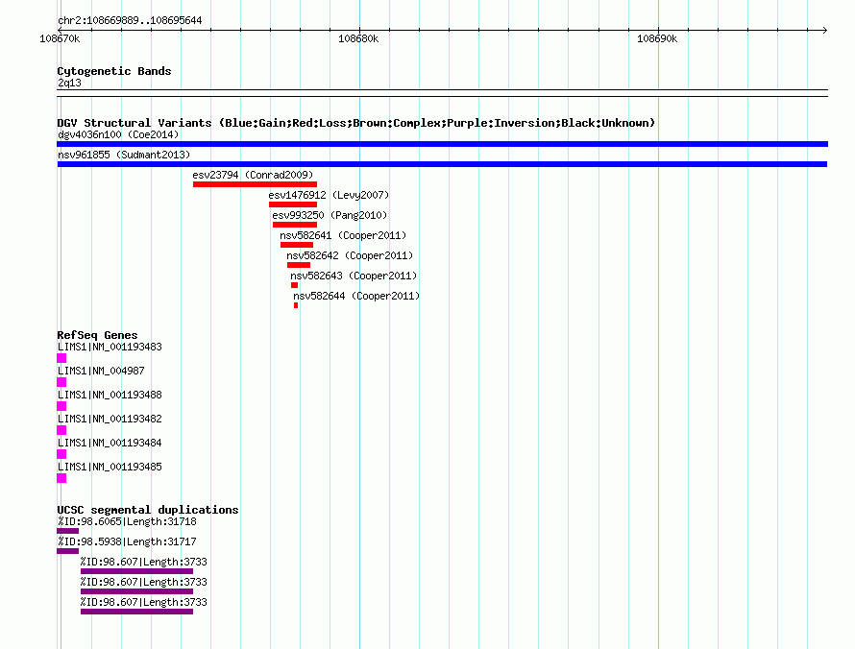Viewport: 855px width, 649px height.
Task: Click the magenta LIMS1|NM_001193483 gene block
Action: click(61, 358)
